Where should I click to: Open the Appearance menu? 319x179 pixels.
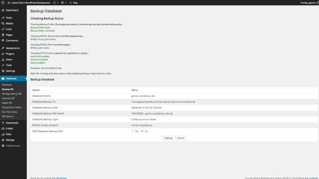[13, 48]
